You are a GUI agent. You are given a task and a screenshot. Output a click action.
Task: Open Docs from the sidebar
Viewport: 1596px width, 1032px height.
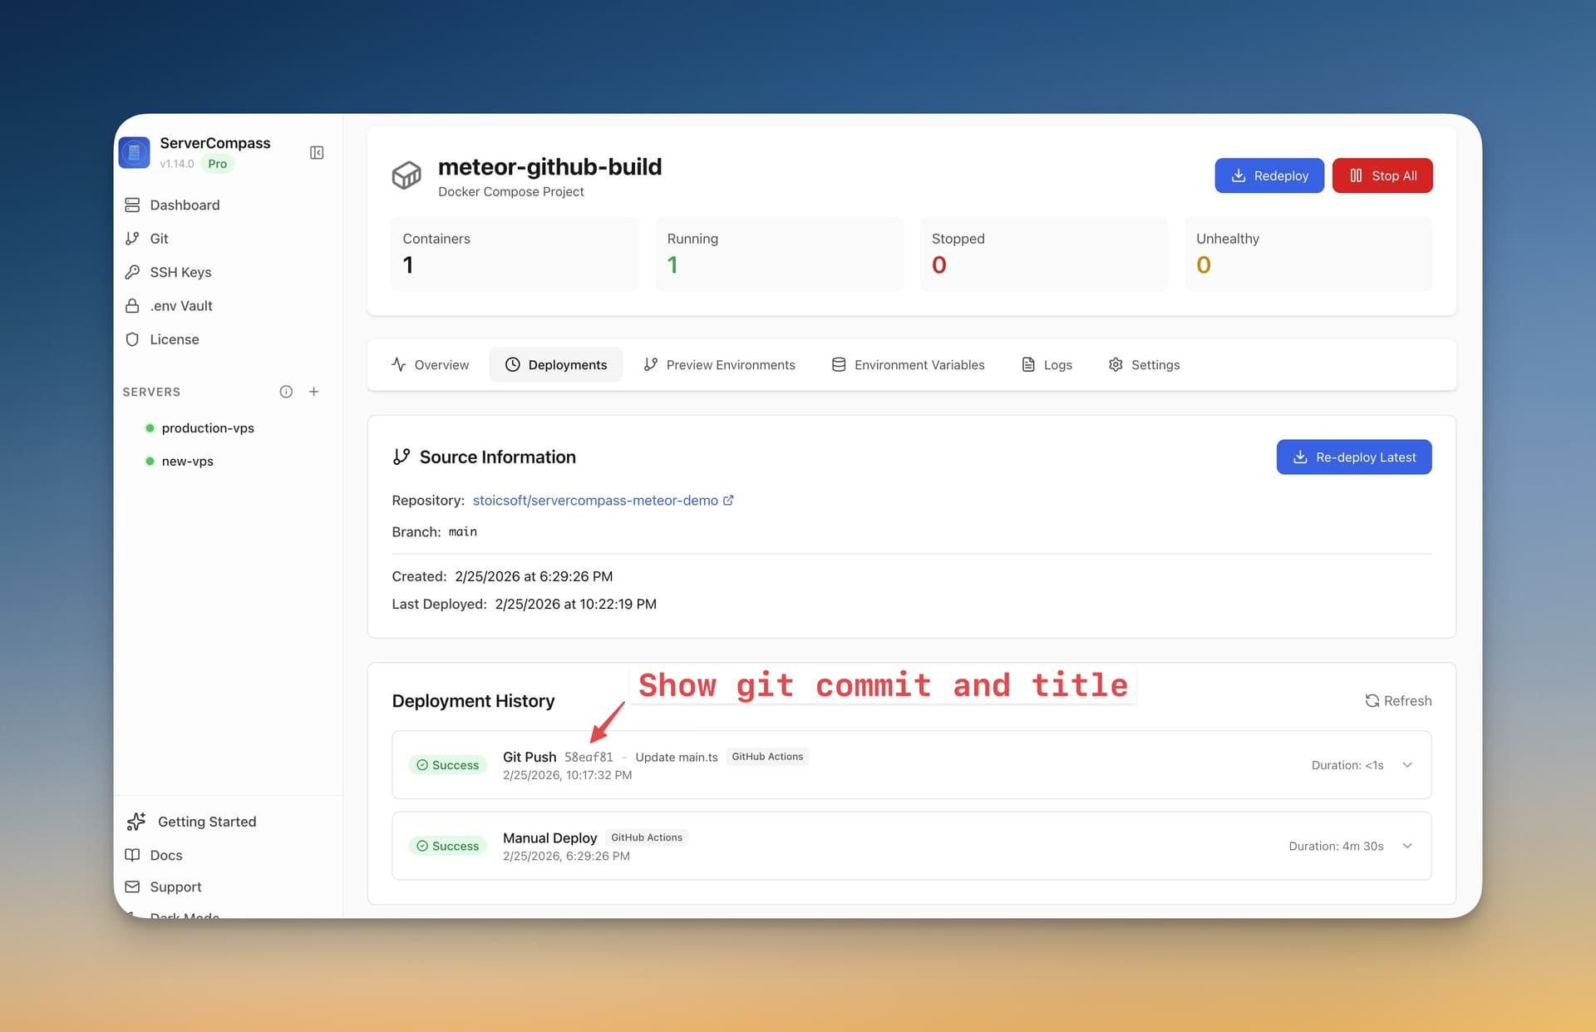166,855
